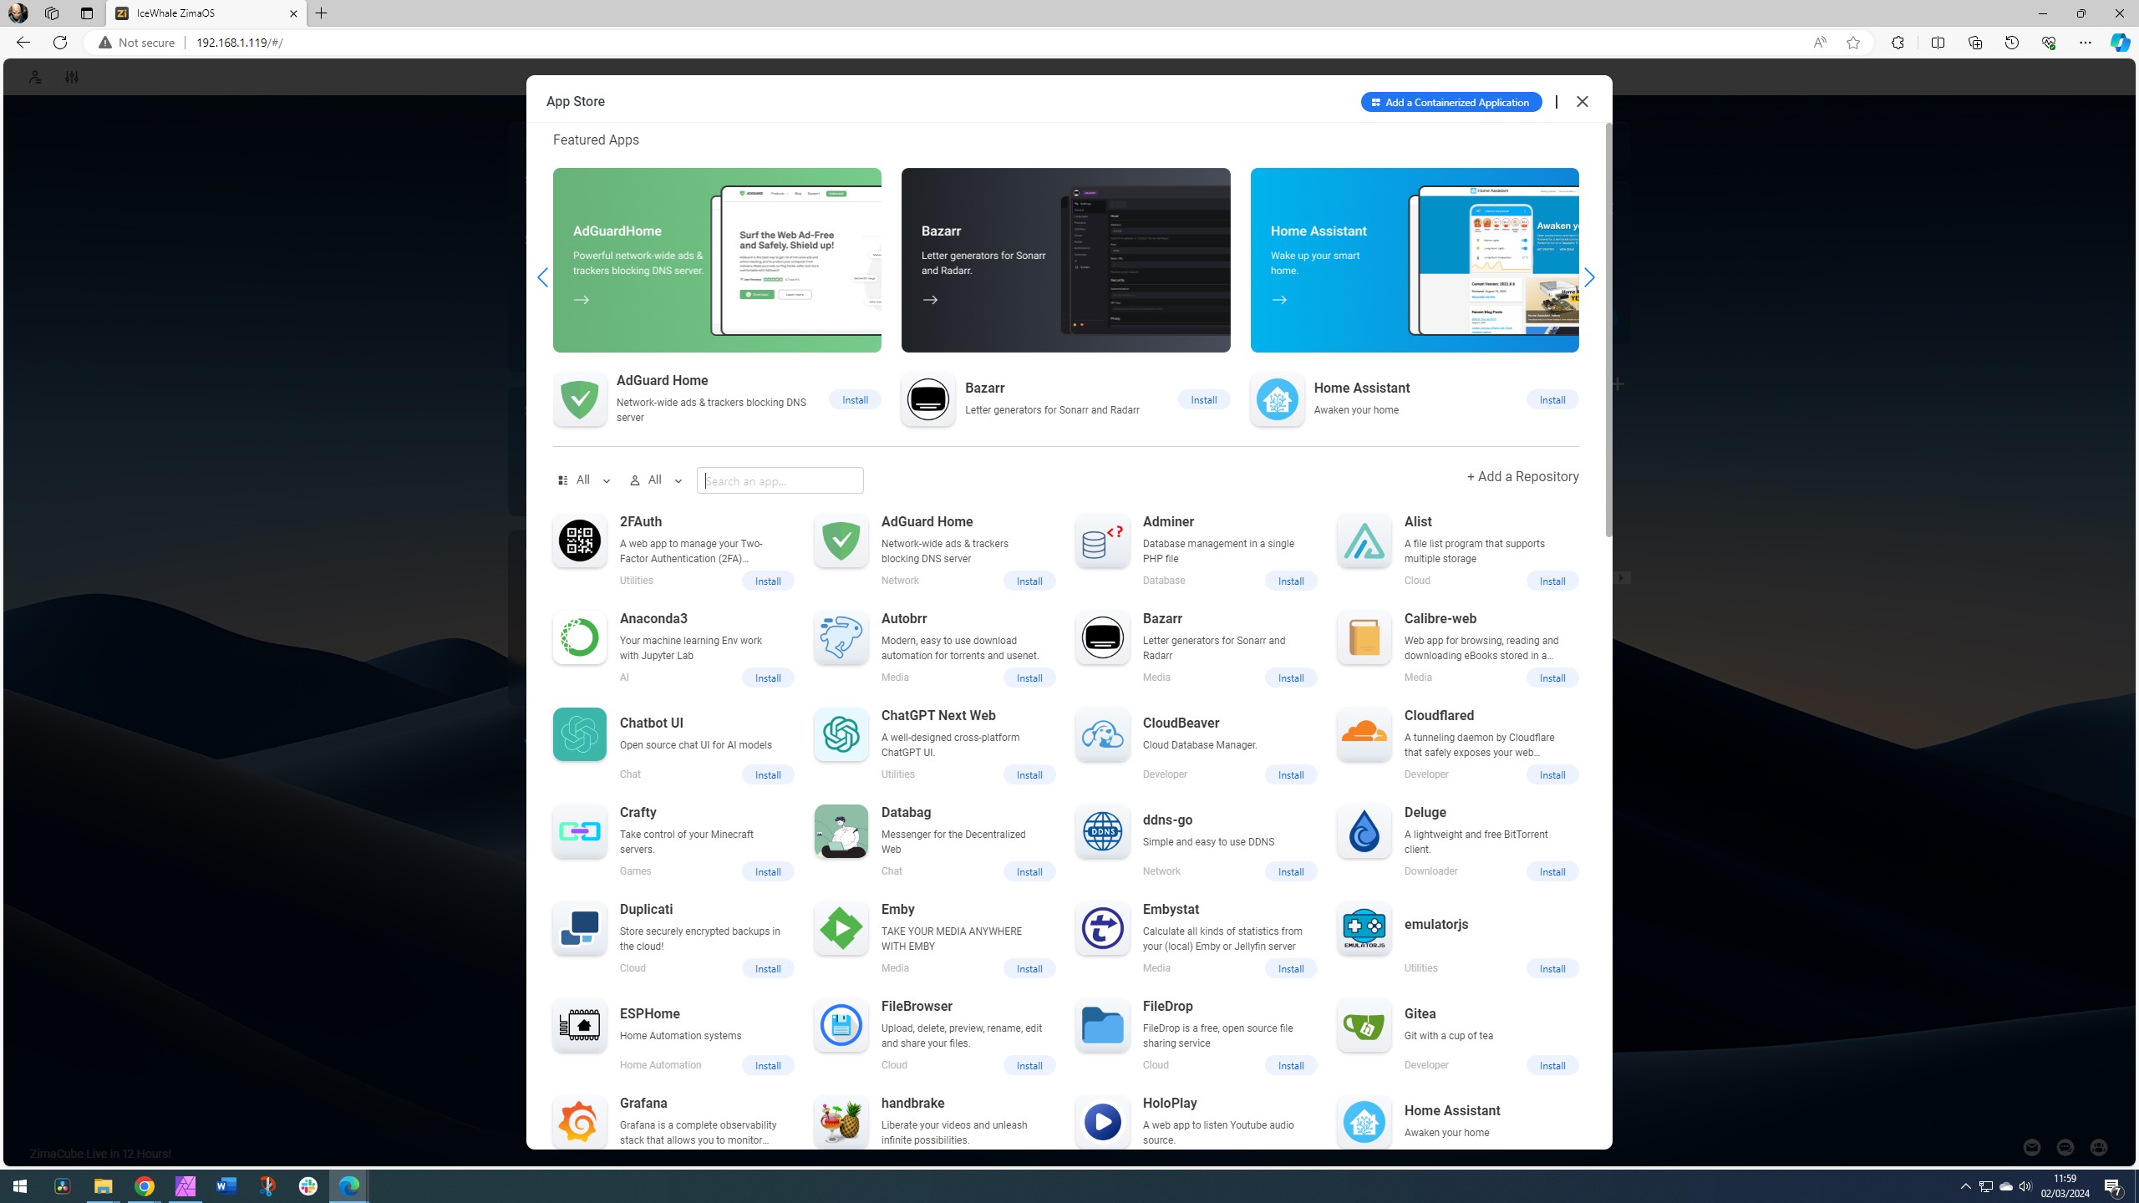Install the Cloudflared app

coord(1552,774)
